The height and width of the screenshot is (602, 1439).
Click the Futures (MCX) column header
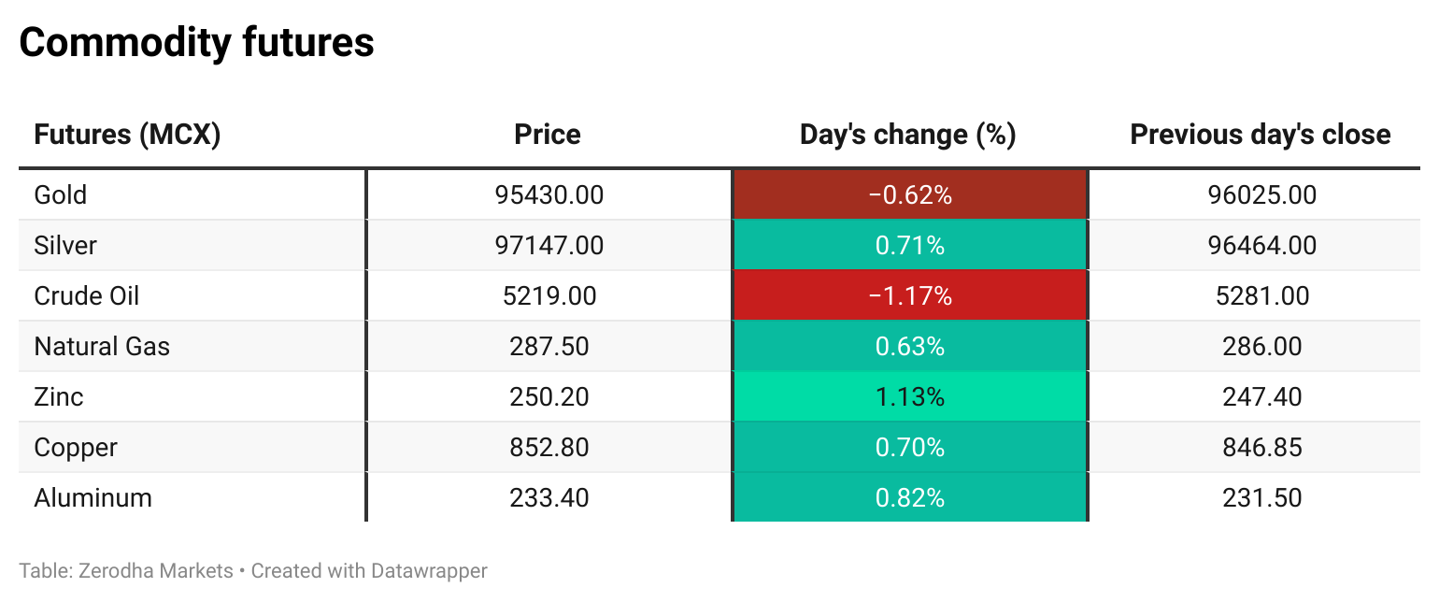[x=127, y=135]
